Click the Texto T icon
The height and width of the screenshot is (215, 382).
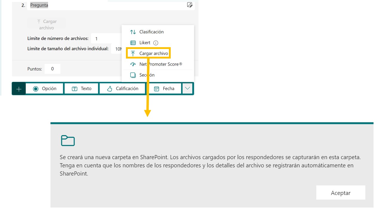point(75,89)
